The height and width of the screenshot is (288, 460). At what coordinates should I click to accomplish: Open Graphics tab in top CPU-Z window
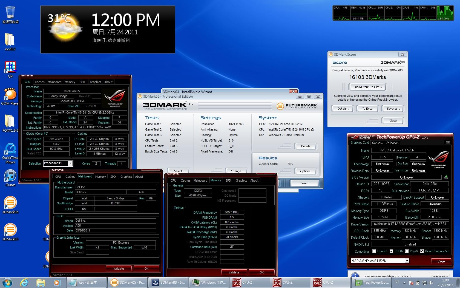(95, 82)
